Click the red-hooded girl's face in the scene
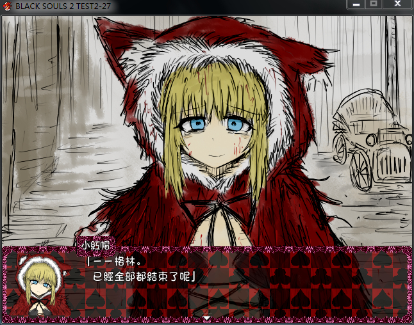This screenshot has width=414, height=325. coord(217,138)
